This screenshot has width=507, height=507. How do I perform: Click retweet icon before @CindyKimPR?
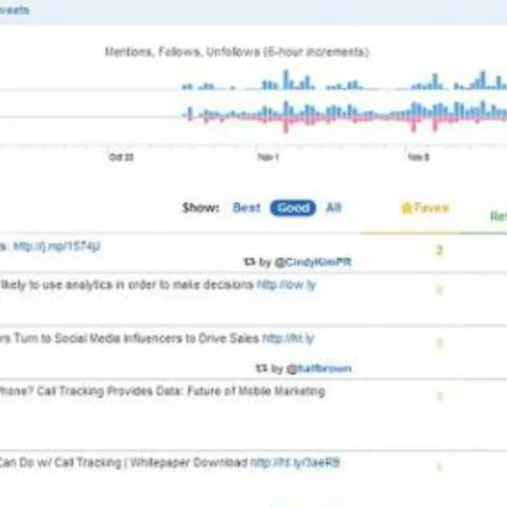[249, 262]
